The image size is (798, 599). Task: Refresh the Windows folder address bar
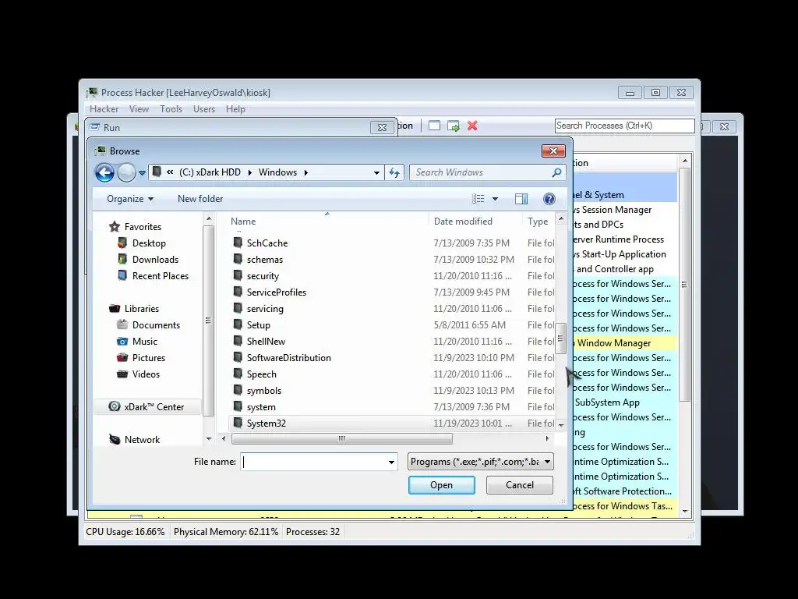point(394,172)
